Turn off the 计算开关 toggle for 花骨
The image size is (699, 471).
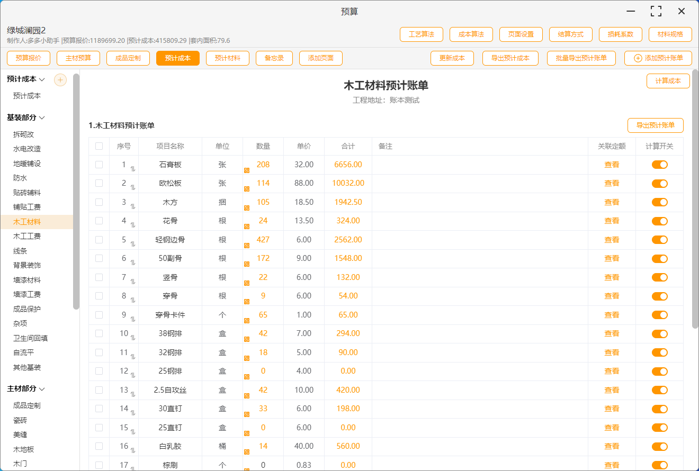click(659, 221)
